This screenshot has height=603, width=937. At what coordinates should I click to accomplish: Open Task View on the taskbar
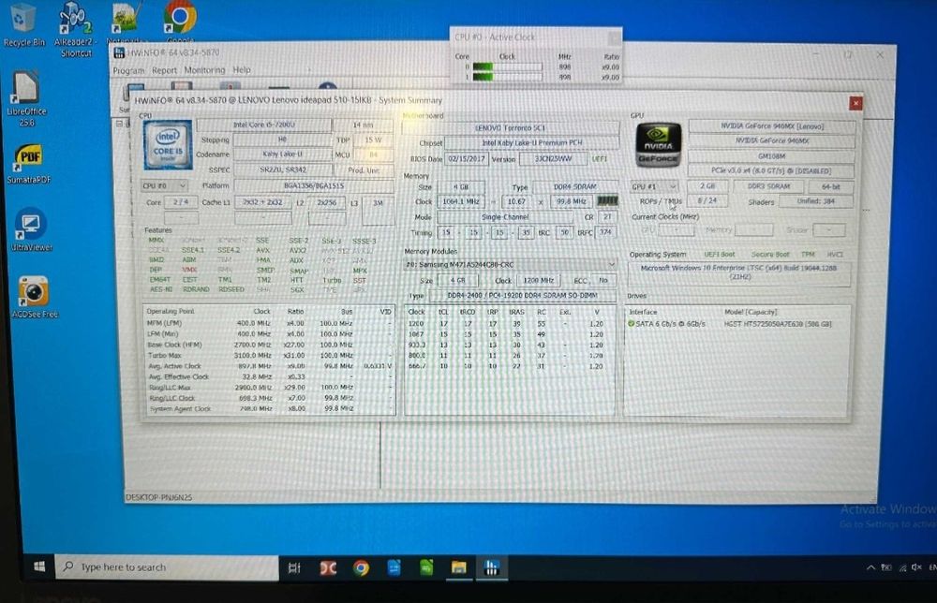coord(294,567)
